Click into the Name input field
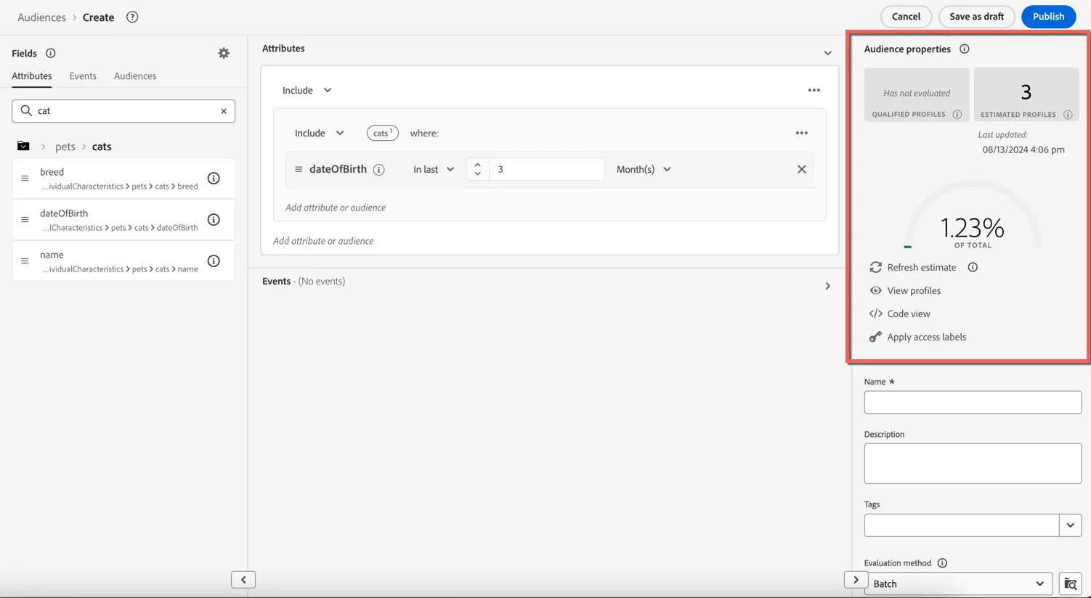The height and width of the screenshot is (598, 1091). pyautogui.click(x=973, y=403)
